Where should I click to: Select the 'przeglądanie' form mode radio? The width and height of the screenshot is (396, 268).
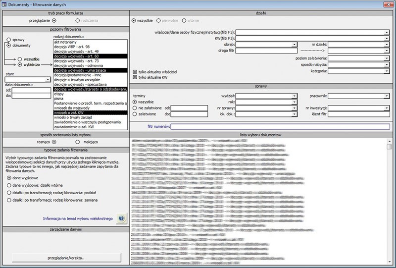54,20
